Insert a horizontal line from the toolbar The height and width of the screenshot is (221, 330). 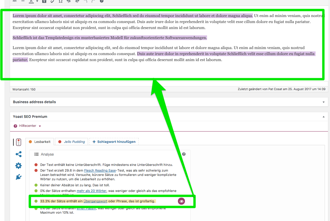point(23,1)
